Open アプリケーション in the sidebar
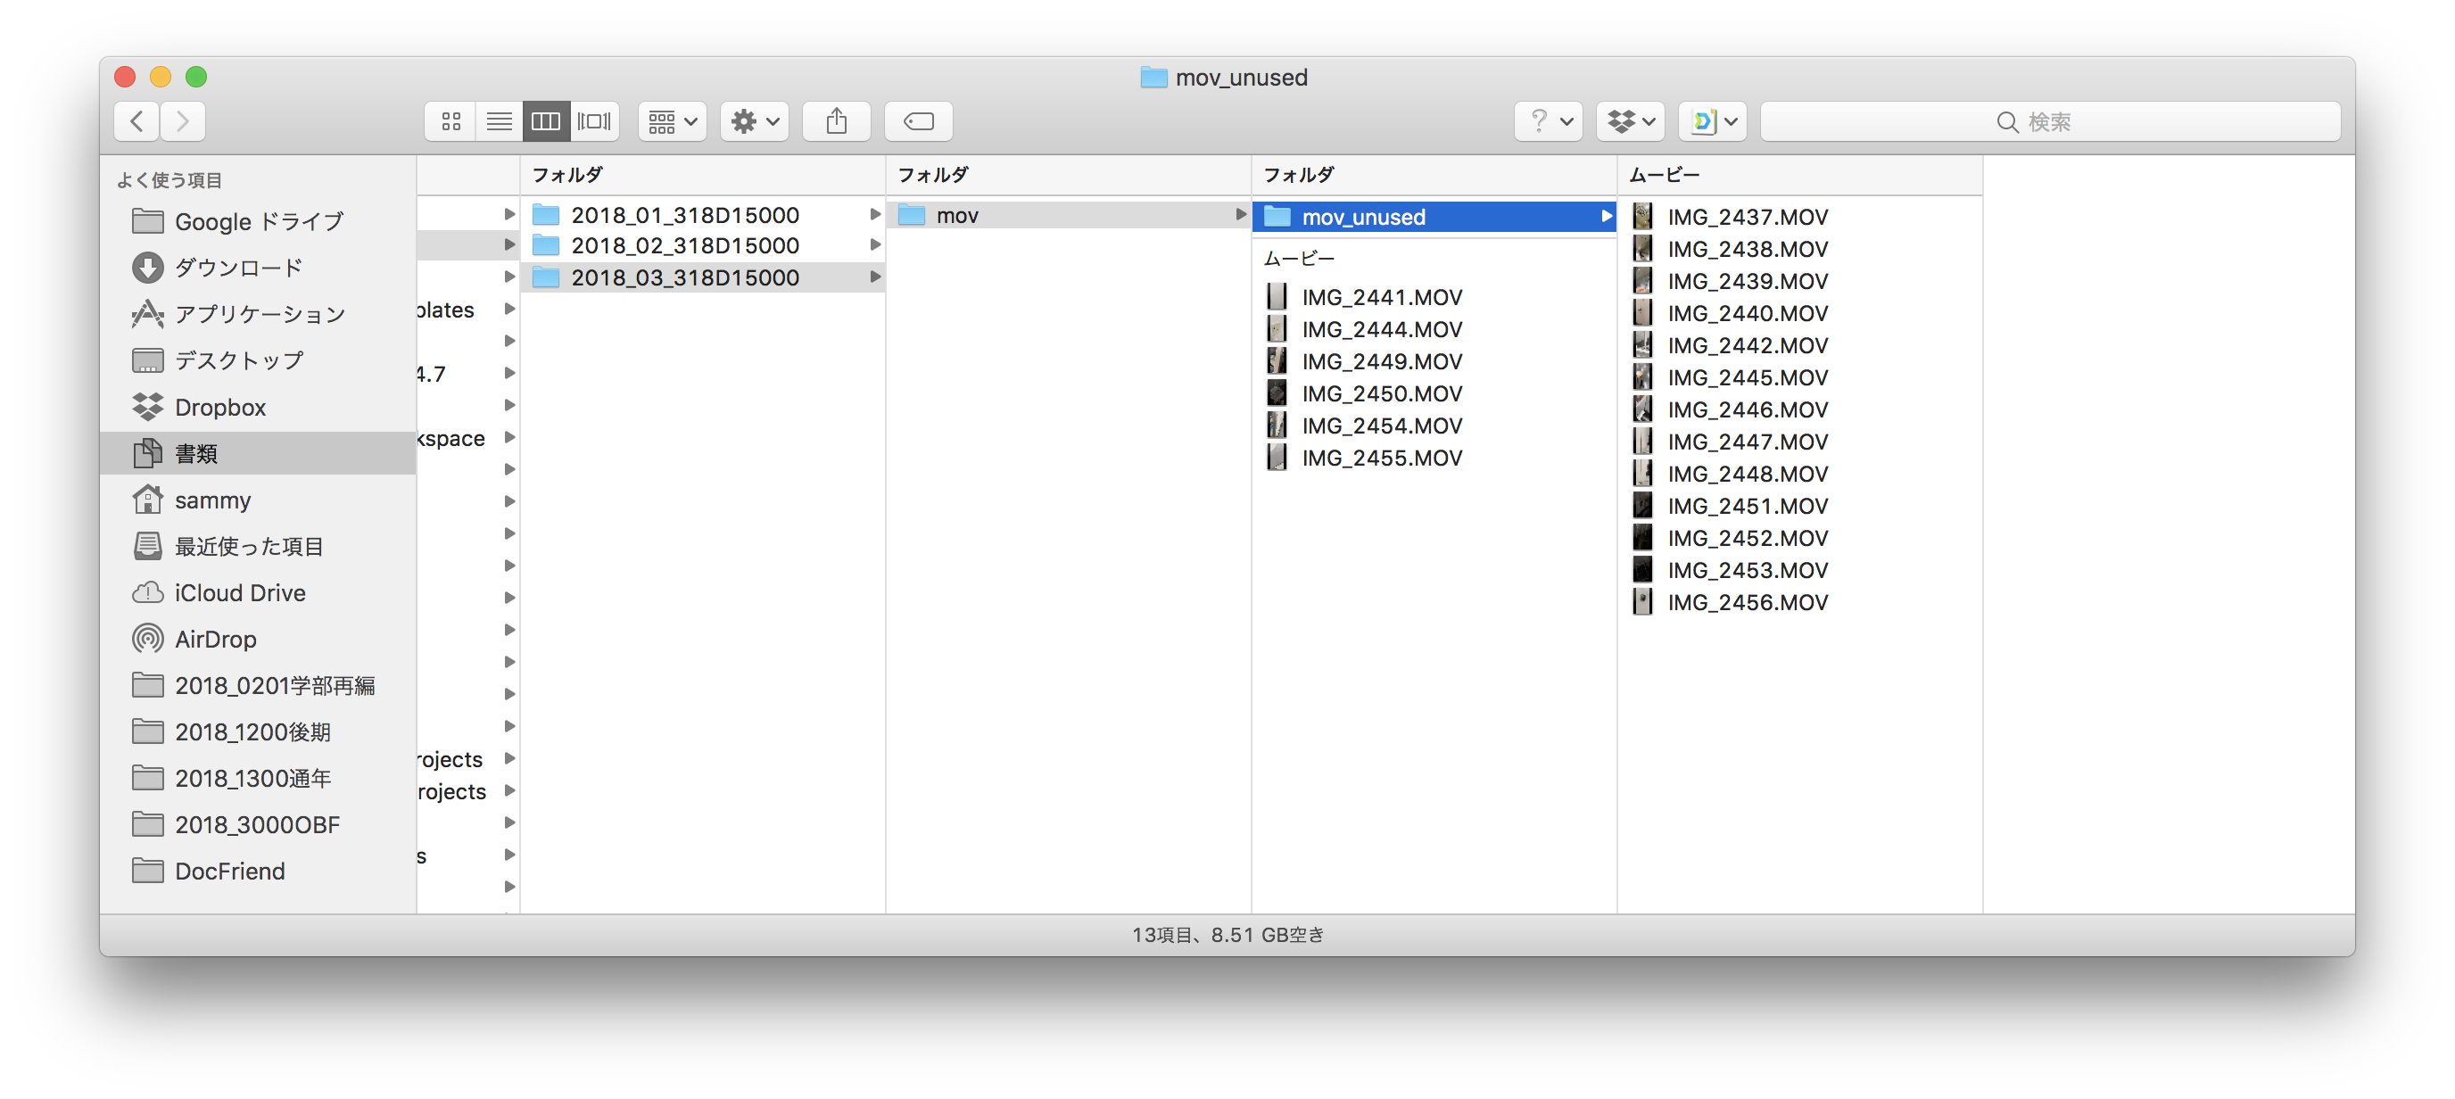The image size is (2455, 1099). pos(259,315)
